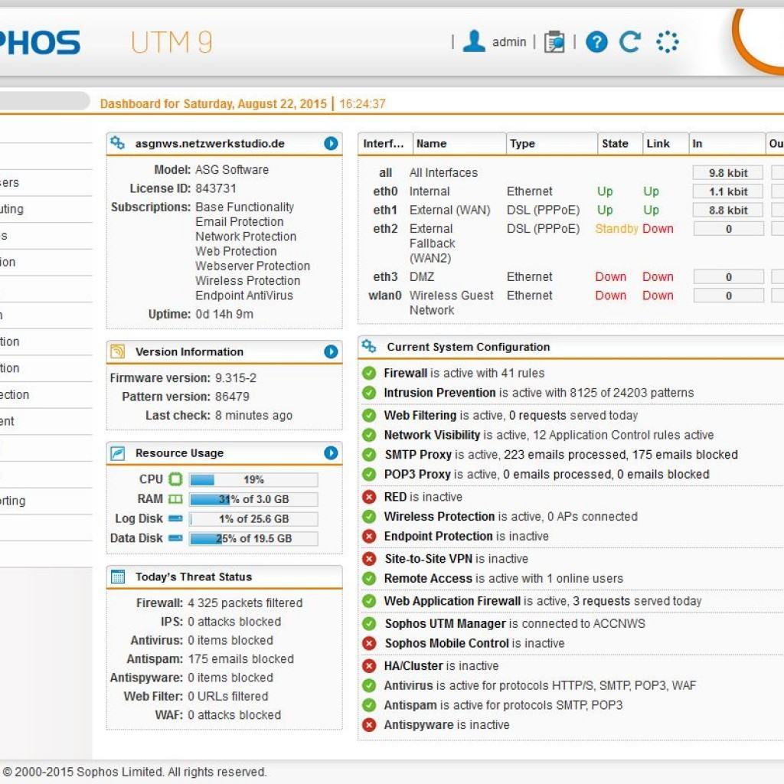
Task: Select the eth3 DMZ interface row
Action: tap(570, 277)
